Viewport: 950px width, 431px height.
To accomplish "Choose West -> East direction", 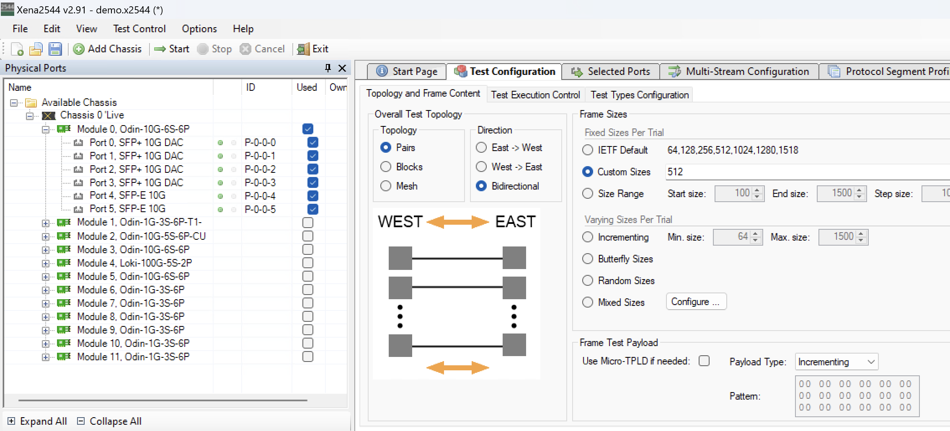I will [481, 167].
